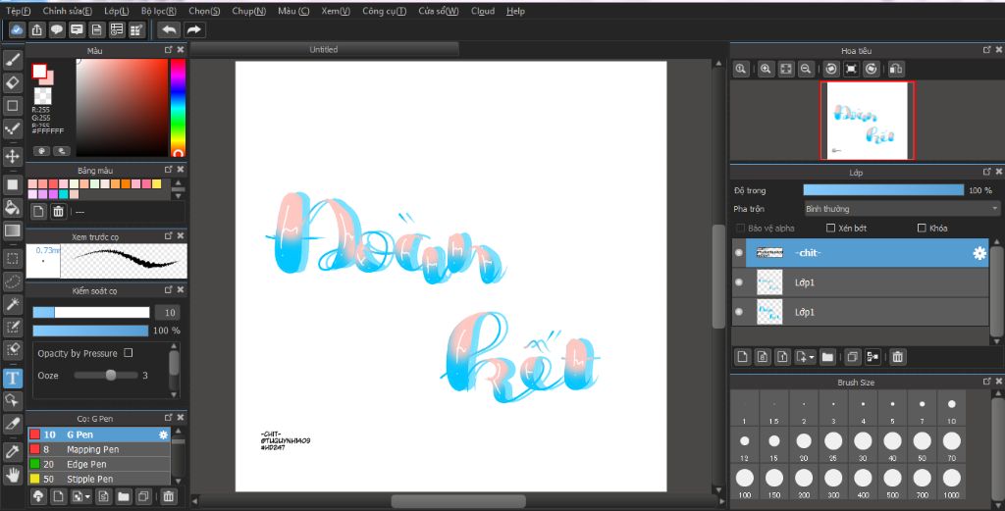Open the Chỉnh sửa(E) menu
The image size is (1005, 511).
[68, 11]
